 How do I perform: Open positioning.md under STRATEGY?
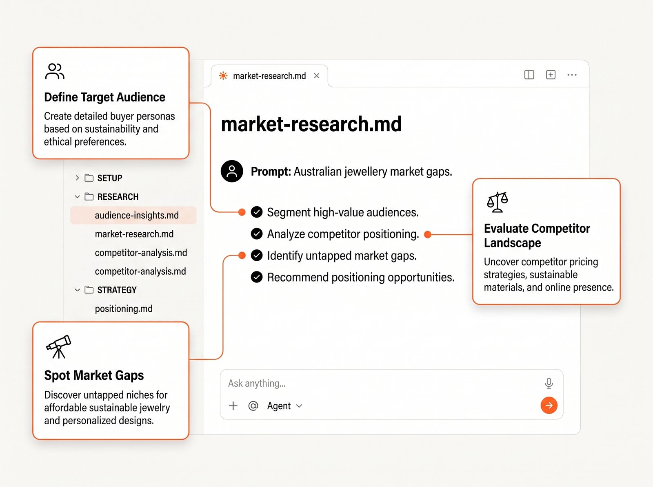[x=124, y=309]
